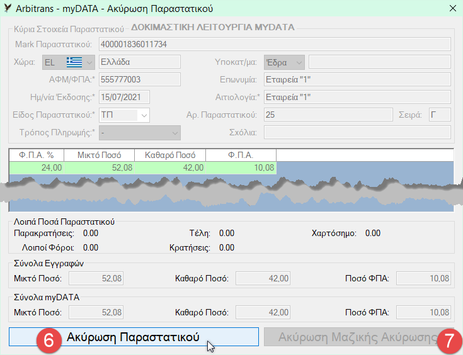The image size is (463, 355).
Task: Click the ΑΦΜ/ΦΠΑ field 555777003
Action: [140, 79]
